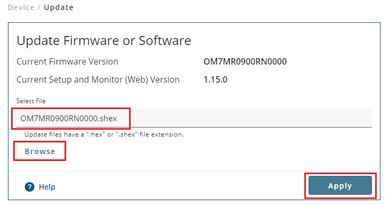Click the Current Firmware Version label

coord(67,61)
